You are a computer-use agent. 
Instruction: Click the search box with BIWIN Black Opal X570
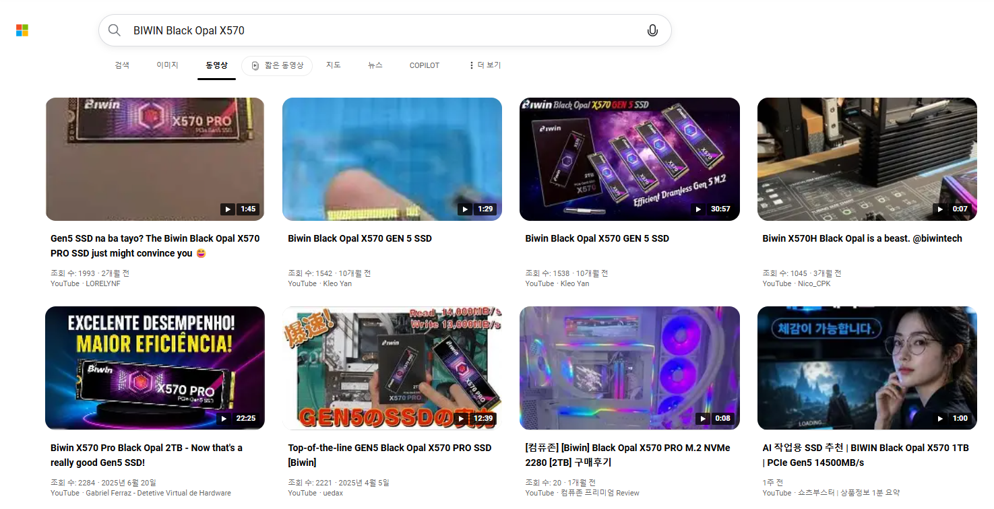click(385, 30)
